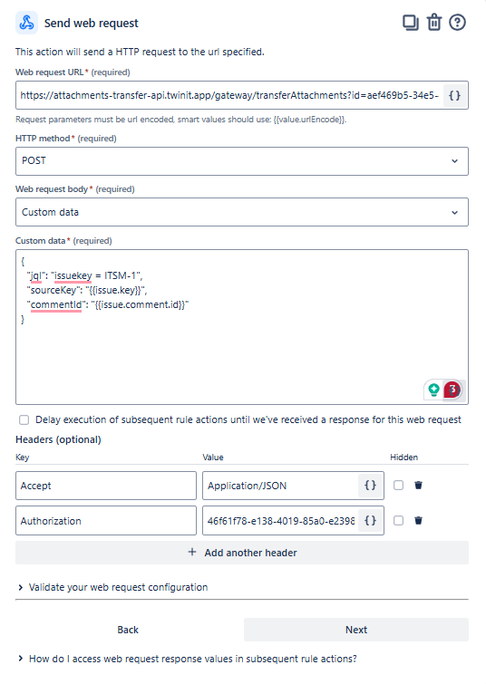Click into the Custom data text area

[x=242, y=327]
